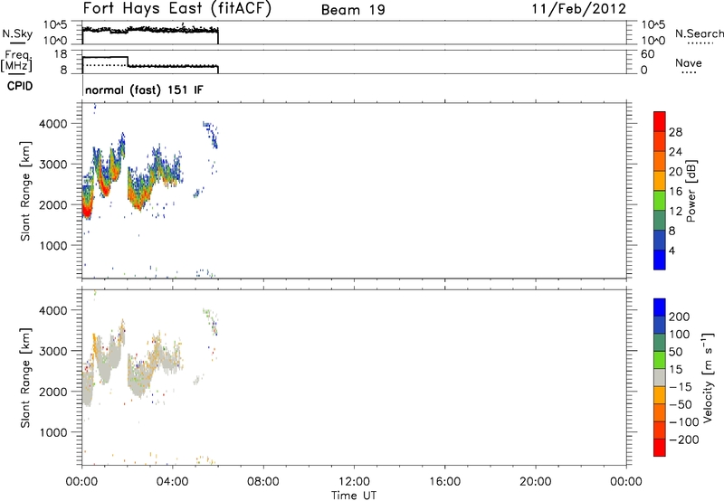This screenshot has width=724, height=501.
Task: Click the '18' tick on the frequency axis
Action: pyautogui.click(x=61, y=54)
